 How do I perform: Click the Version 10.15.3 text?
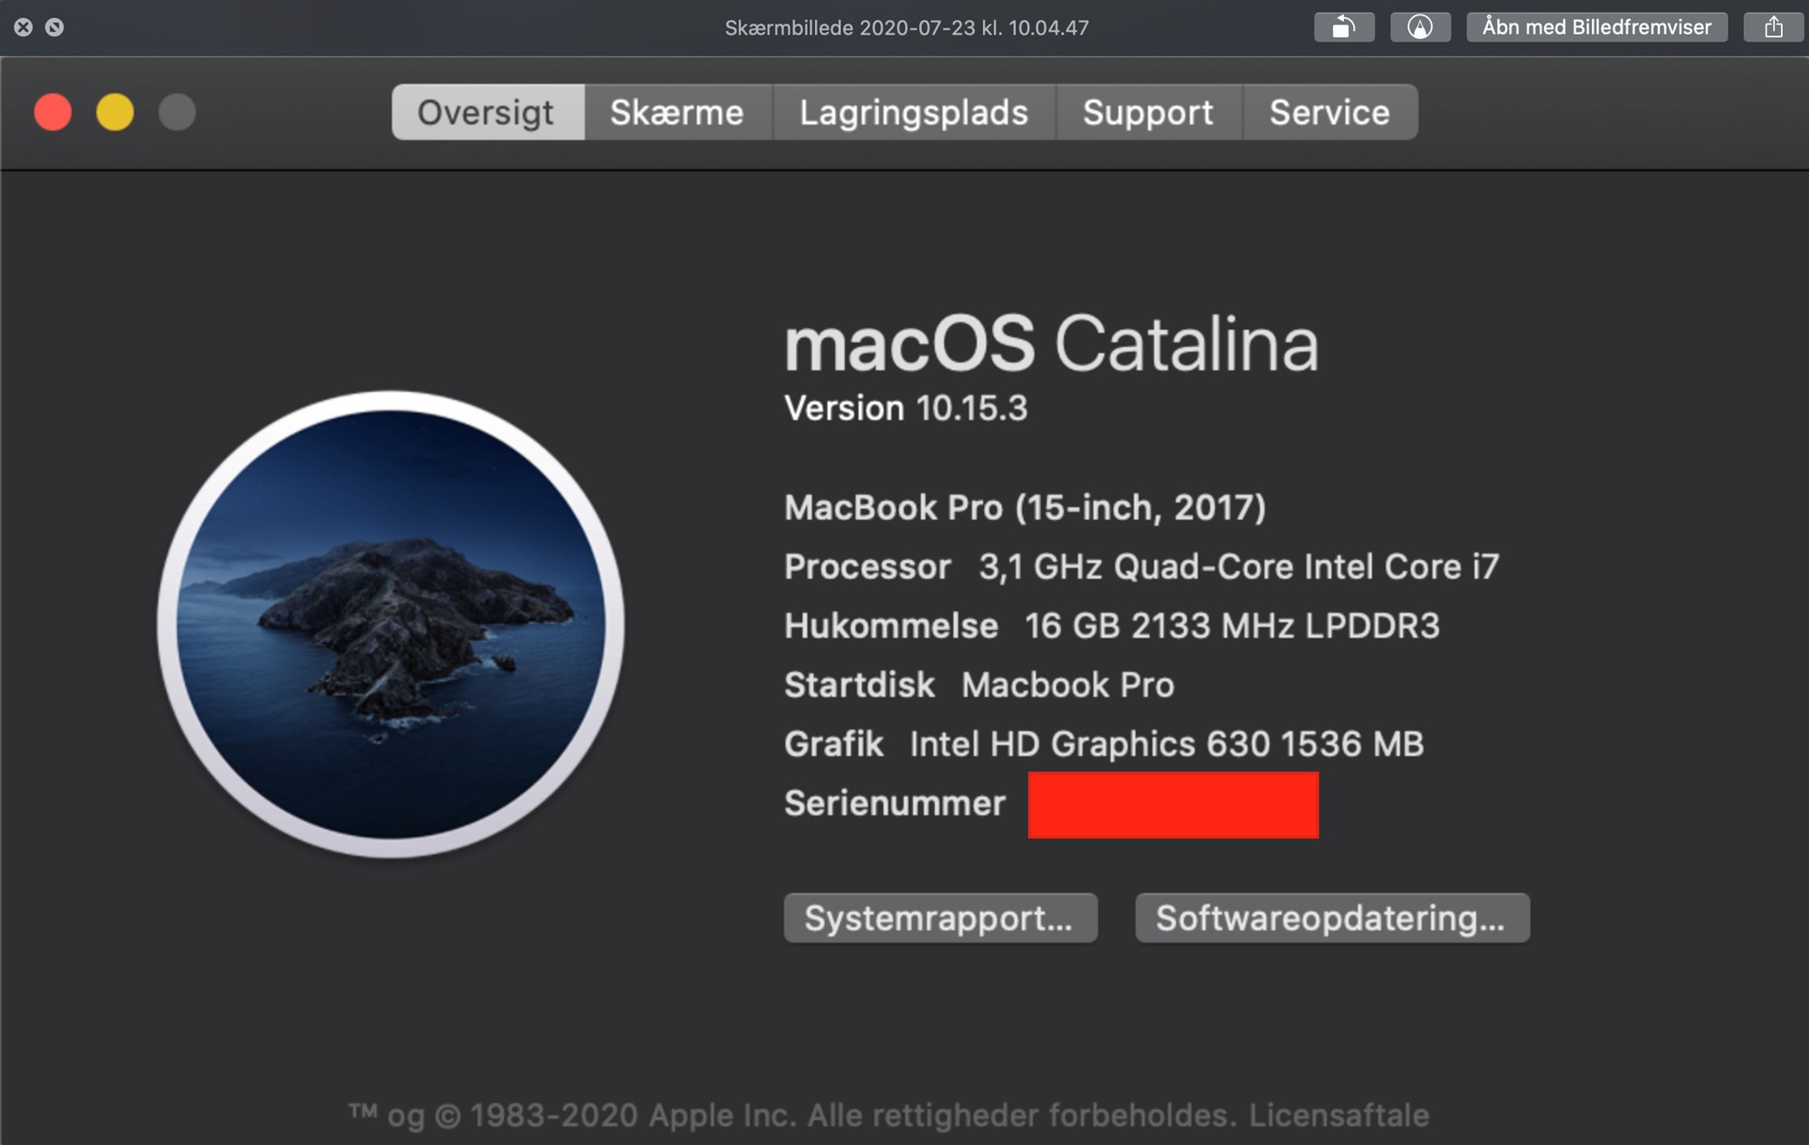coord(905,408)
